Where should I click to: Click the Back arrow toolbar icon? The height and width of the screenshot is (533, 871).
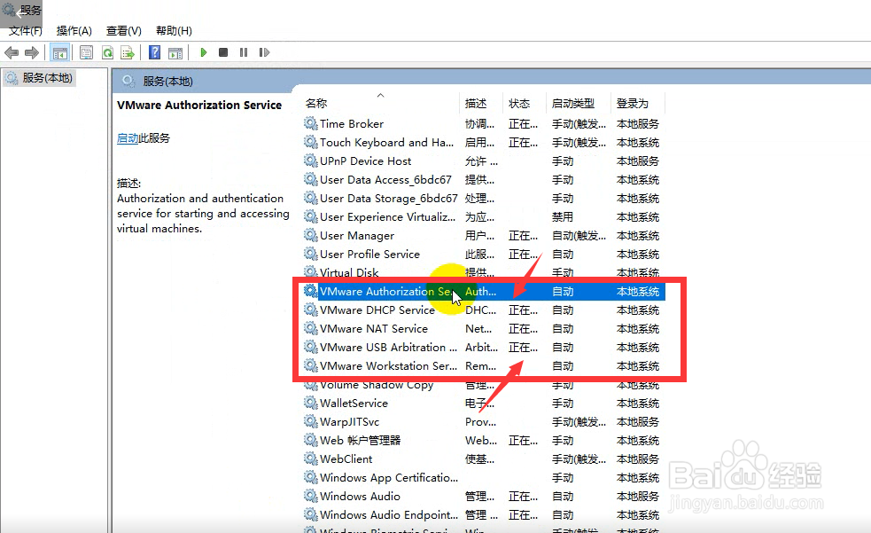[x=12, y=53]
